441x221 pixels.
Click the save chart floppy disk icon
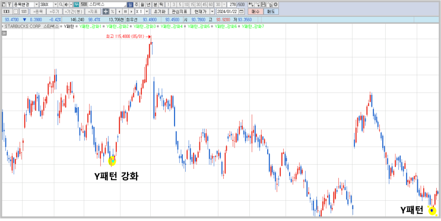[x=264, y=5]
